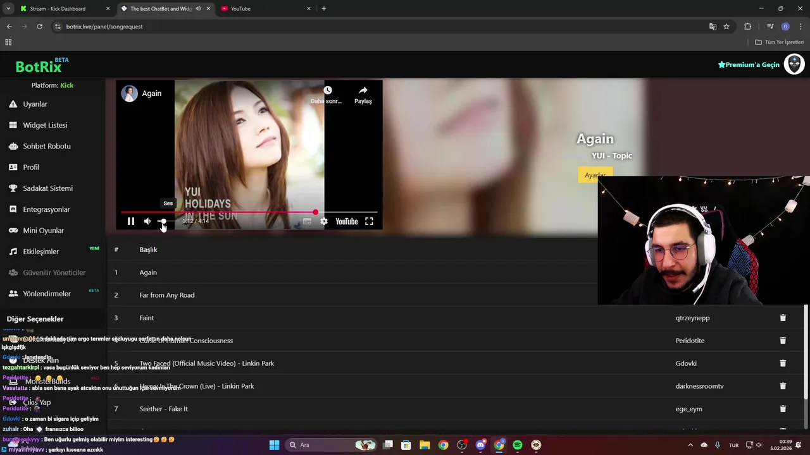This screenshot has height=455, width=810.
Task: Open the apps grid in bookmarks bar
Action: (x=8, y=42)
